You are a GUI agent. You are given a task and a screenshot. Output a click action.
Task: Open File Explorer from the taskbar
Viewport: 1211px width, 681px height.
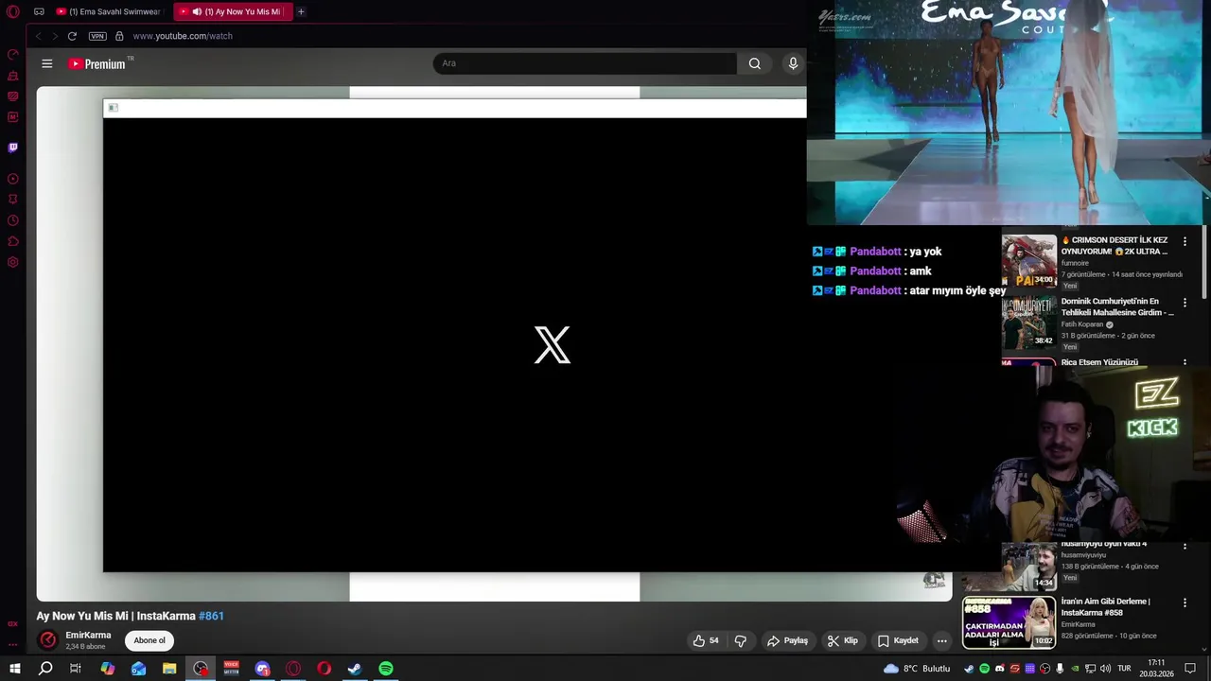(169, 669)
